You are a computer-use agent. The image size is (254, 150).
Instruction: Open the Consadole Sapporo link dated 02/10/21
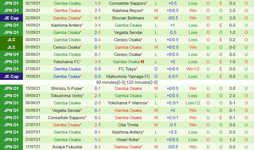pyautogui.click(x=127, y=3)
